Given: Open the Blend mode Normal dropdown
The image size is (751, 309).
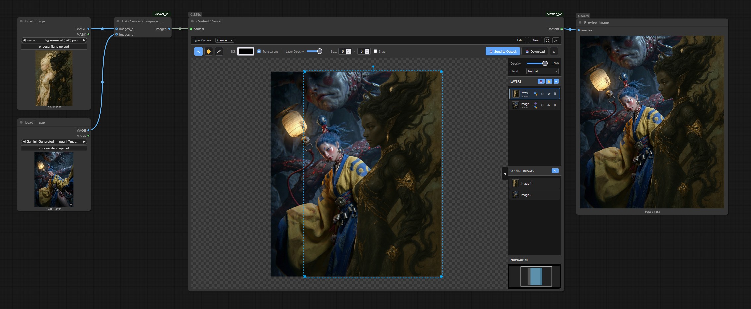Looking at the screenshot, I should point(542,71).
